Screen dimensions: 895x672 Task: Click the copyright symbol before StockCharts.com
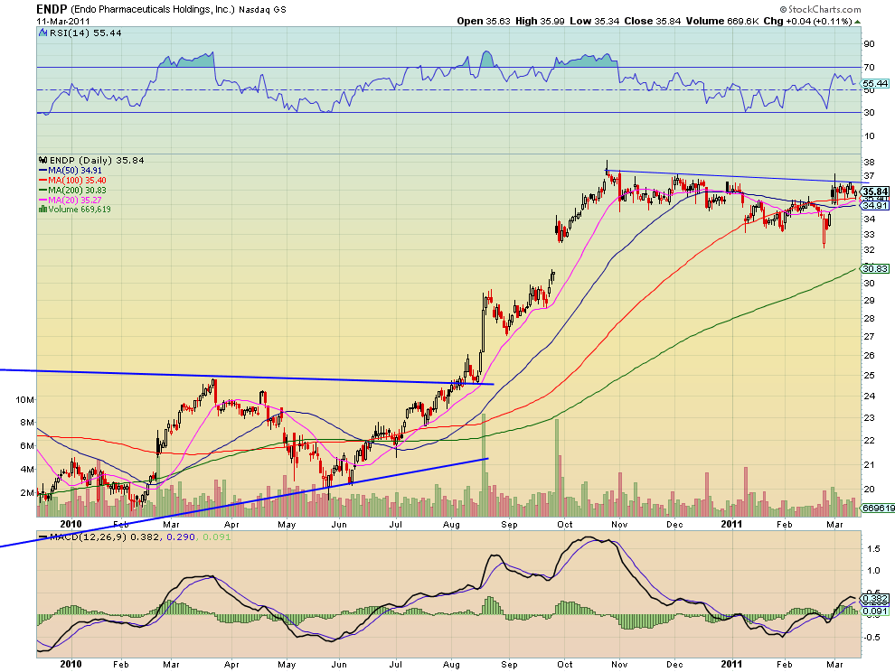pos(784,10)
